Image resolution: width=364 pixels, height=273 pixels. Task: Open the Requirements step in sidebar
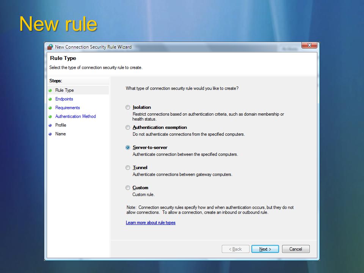[x=67, y=108]
